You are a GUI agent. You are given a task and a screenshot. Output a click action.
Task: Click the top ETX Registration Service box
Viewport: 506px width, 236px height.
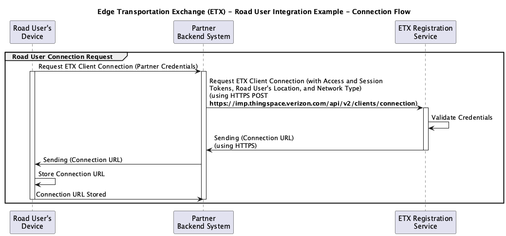pos(425,32)
